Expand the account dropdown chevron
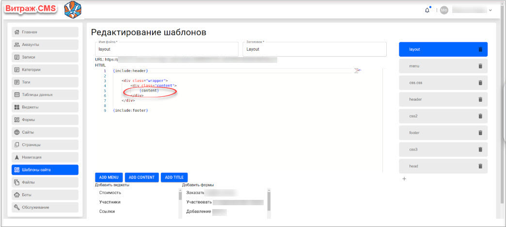This screenshot has height=227, width=506. pos(490,10)
